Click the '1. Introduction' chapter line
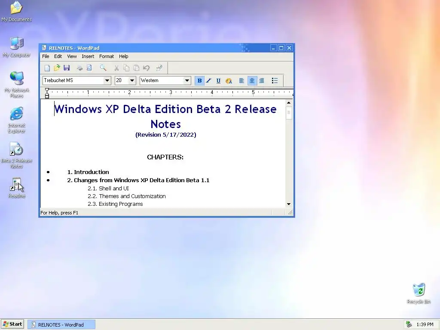 88,172
